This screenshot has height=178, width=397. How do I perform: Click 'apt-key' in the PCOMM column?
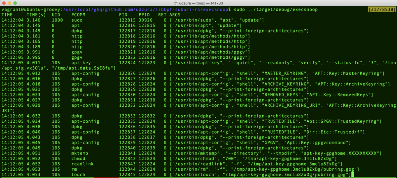click(81, 63)
